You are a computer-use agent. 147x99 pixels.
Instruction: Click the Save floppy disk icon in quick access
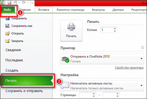click(9, 3)
